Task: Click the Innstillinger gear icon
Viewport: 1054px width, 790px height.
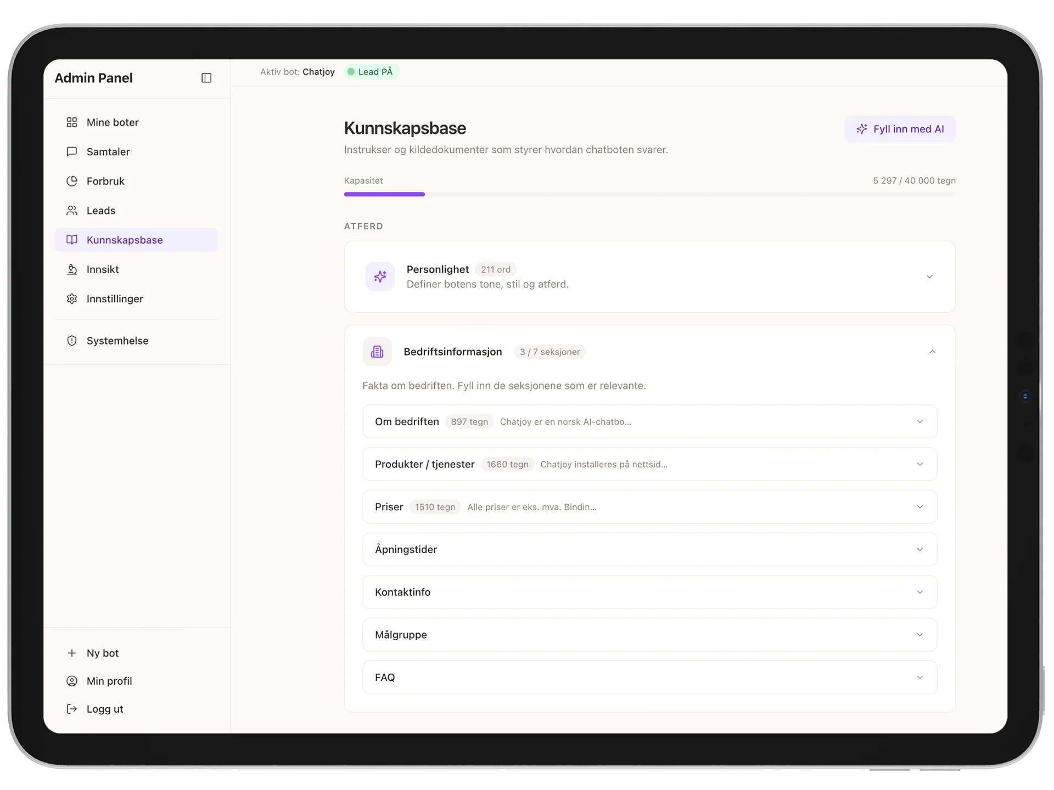Action: (72, 299)
